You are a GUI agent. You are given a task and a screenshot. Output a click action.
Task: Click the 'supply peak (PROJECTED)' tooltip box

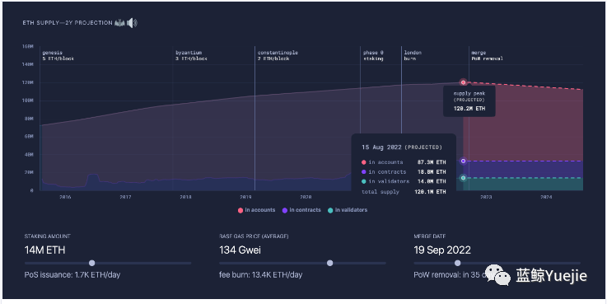(x=469, y=101)
